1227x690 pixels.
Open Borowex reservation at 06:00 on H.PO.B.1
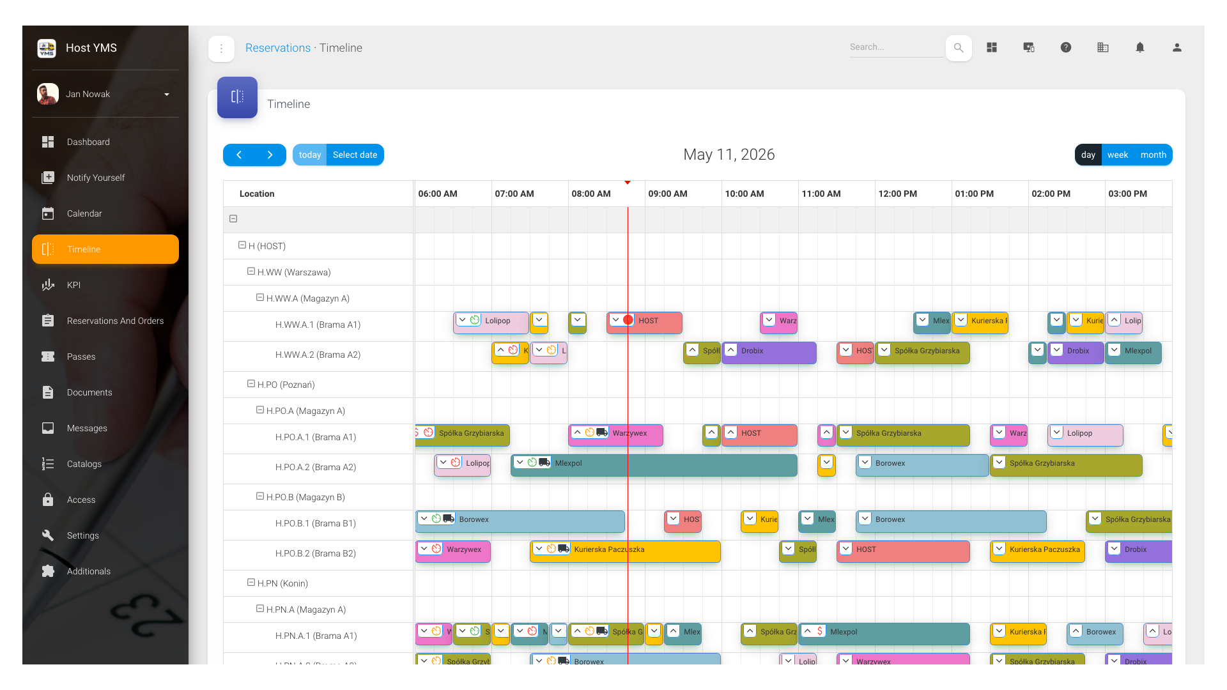[520, 521]
